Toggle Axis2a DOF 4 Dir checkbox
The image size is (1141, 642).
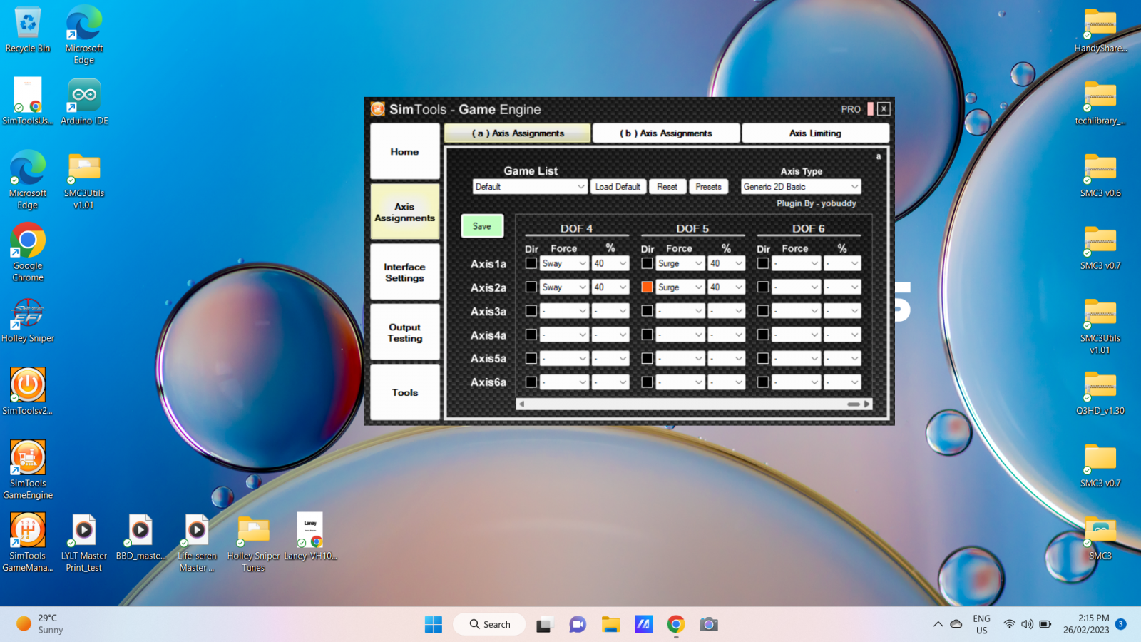coord(531,287)
